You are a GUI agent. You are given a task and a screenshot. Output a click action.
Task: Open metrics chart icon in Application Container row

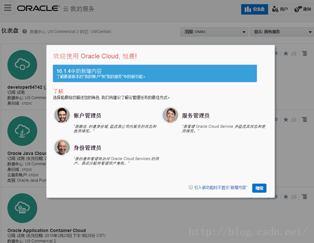pyautogui.click(x=294, y=197)
